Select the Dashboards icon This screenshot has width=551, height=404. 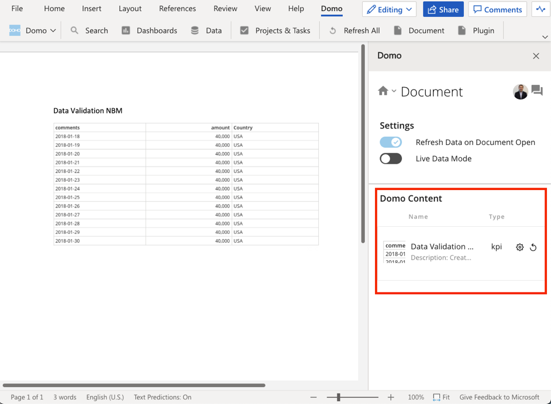pos(149,30)
